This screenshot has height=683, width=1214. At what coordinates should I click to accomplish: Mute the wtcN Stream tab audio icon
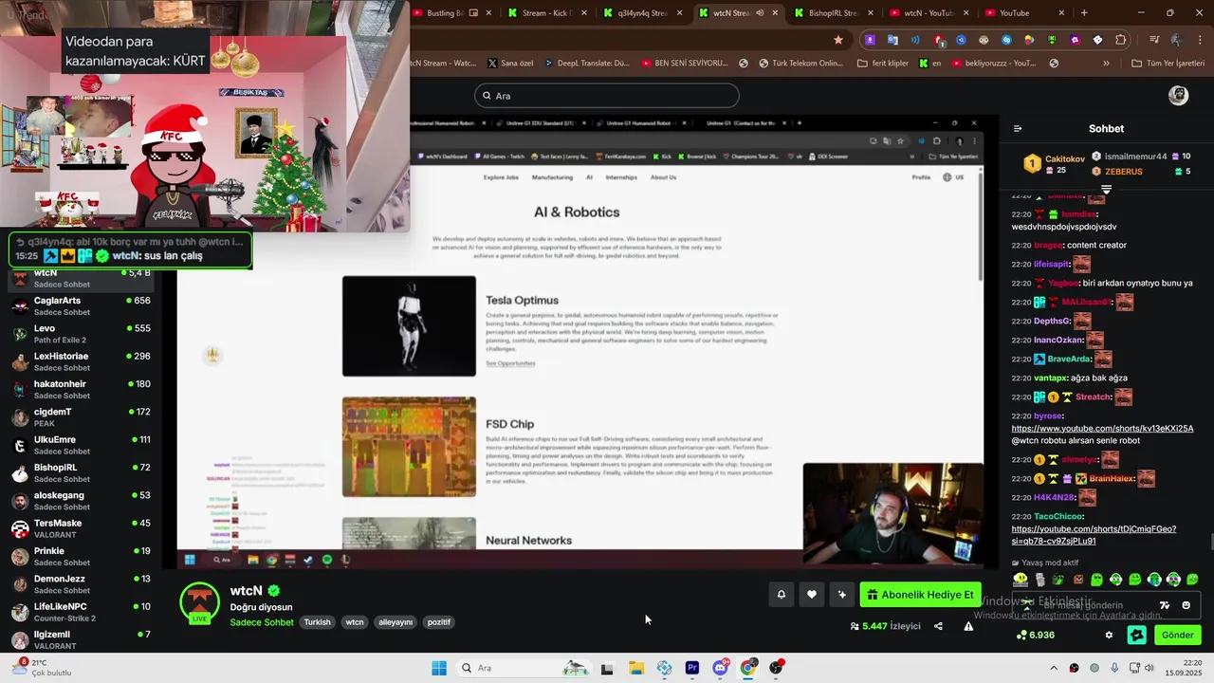(760, 13)
